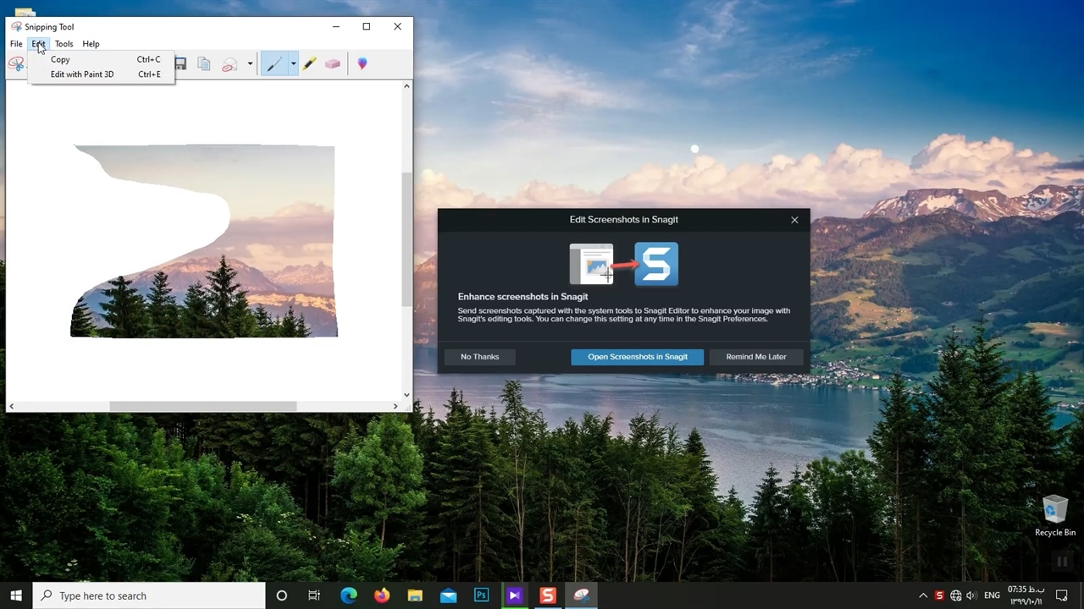Screen dimensions: 1084x609
Task: Choose Copy from the Edit menu
Action: [60, 59]
